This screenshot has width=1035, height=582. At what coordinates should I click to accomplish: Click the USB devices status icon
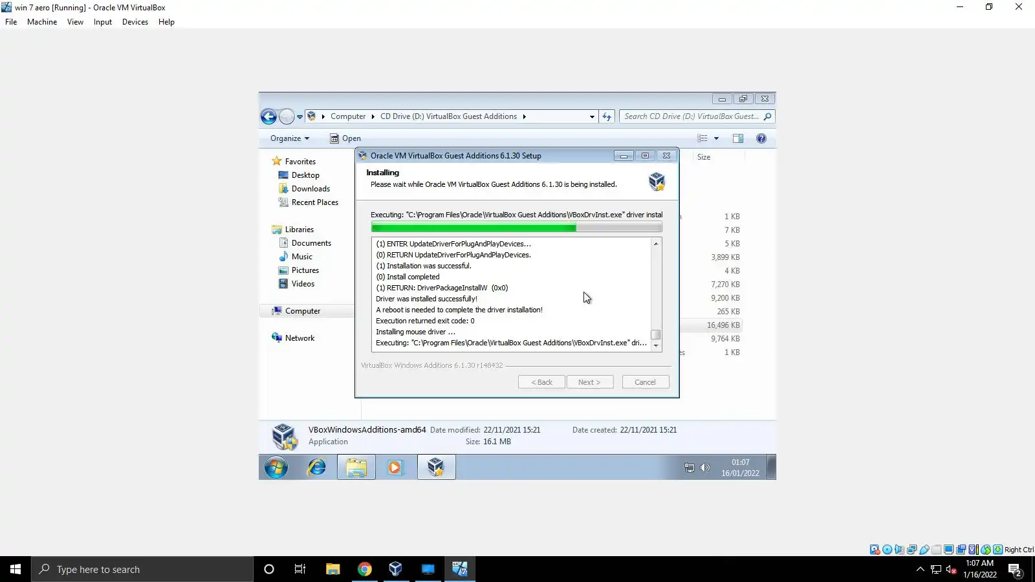pyautogui.click(x=924, y=550)
